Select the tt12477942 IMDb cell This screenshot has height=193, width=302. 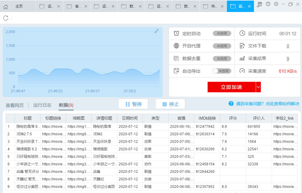(x=207, y=127)
